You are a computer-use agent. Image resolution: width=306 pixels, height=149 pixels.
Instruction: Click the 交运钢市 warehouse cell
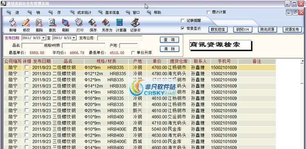(x=179, y=117)
